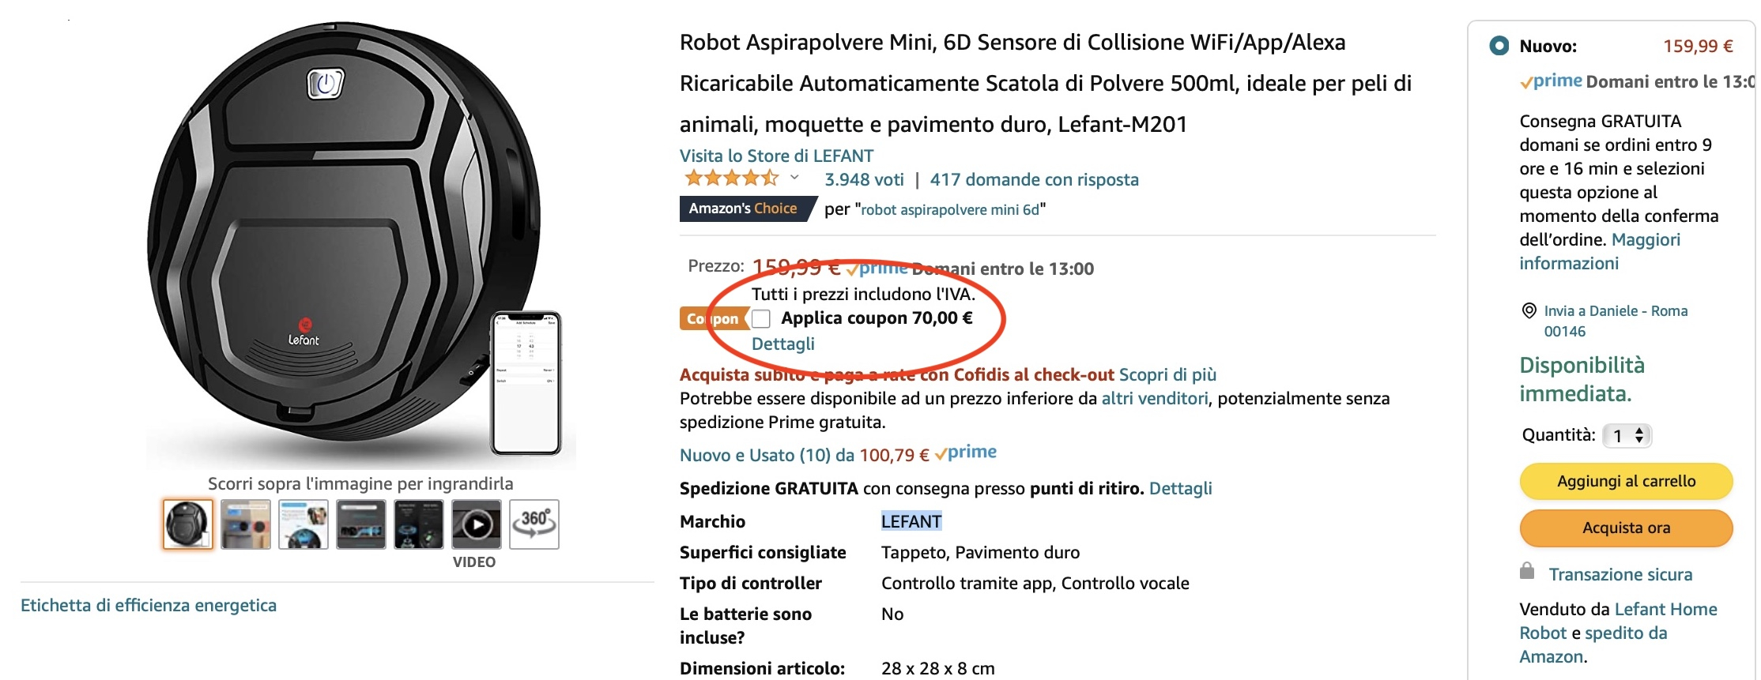Click the prime logo near used offers

(x=966, y=453)
